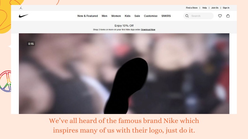Image resolution: width=248 pixels, height=139 pixels.
Task: Click the Find a Store link
Action: coord(192,8)
